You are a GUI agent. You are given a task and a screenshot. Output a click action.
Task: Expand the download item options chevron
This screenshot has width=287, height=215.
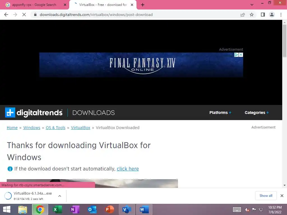click(x=60, y=196)
